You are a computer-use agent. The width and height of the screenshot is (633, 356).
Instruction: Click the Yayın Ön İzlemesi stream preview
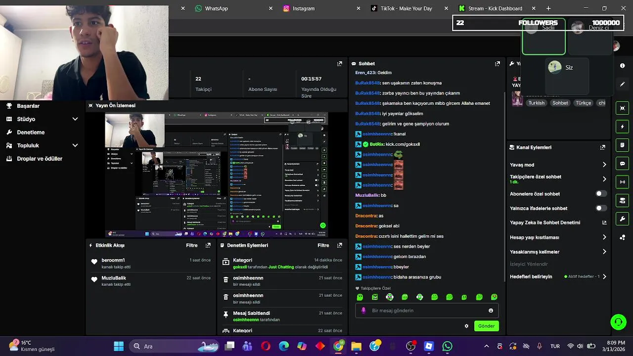(217, 175)
